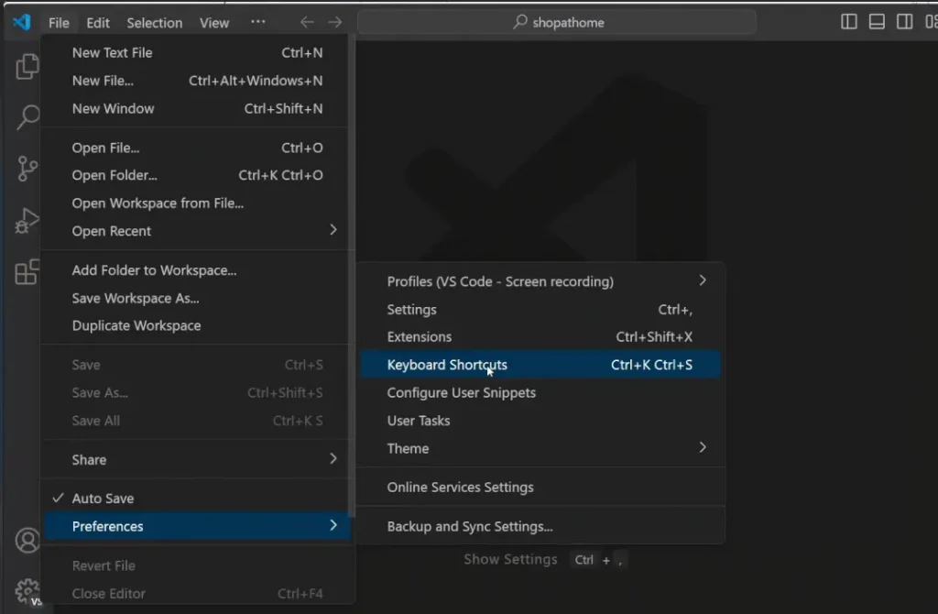Image resolution: width=938 pixels, height=614 pixels.
Task: Toggle the panel layout icon
Action: click(877, 22)
